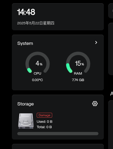Click the CPU label under gauge

37,74
